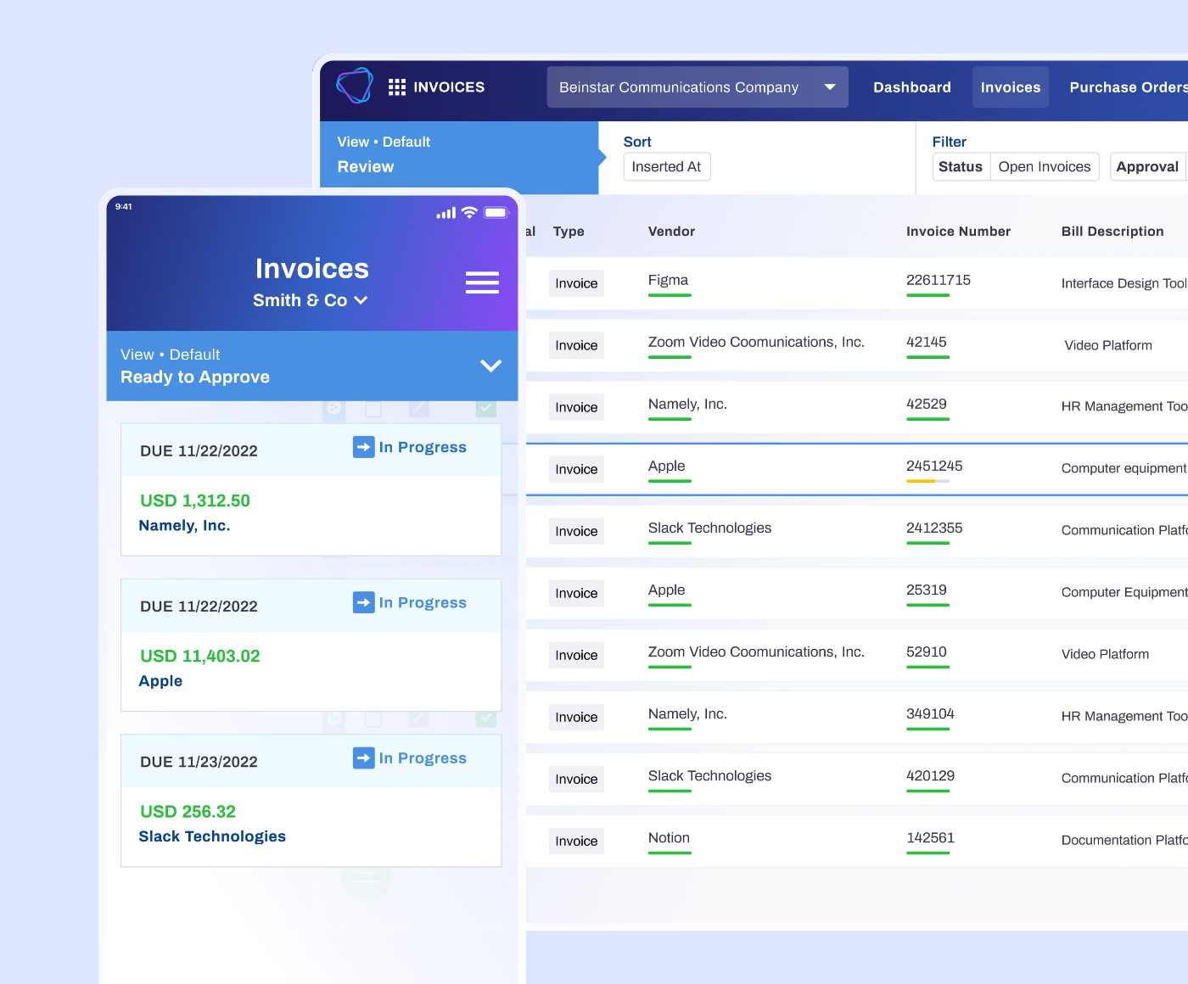Click Namely, Inc. in row 349104
The width and height of the screenshot is (1188, 984).
point(687,713)
